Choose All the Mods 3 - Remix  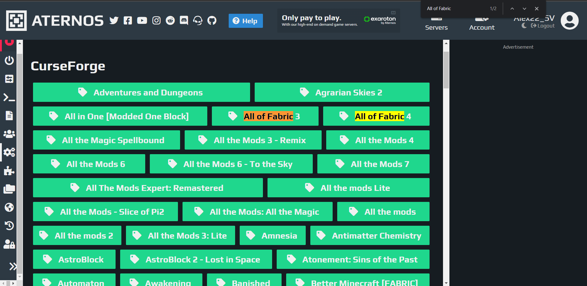tap(253, 140)
